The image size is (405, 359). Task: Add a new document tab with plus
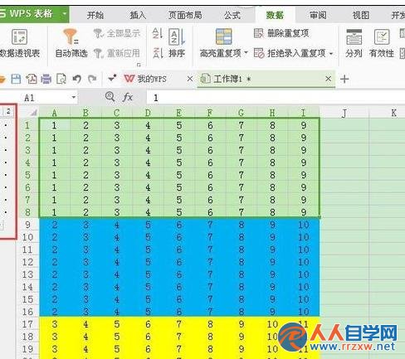pyautogui.click(x=344, y=80)
